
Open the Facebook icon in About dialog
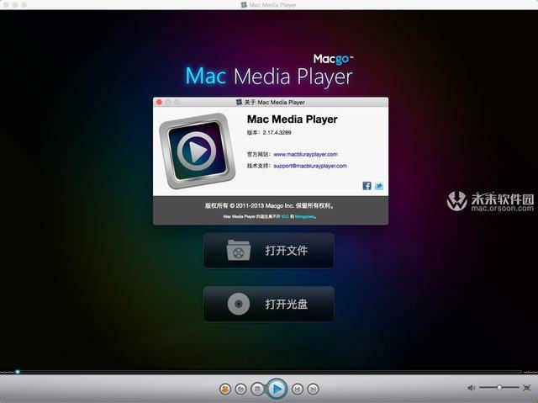367,186
